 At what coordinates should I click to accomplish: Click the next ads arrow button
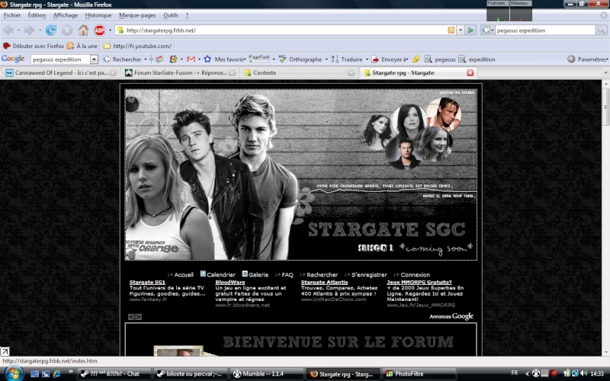pyautogui.click(x=138, y=317)
